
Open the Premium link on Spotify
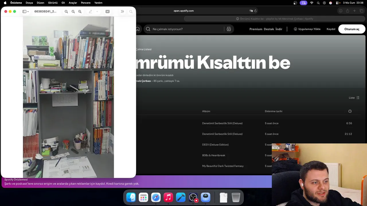click(256, 29)
